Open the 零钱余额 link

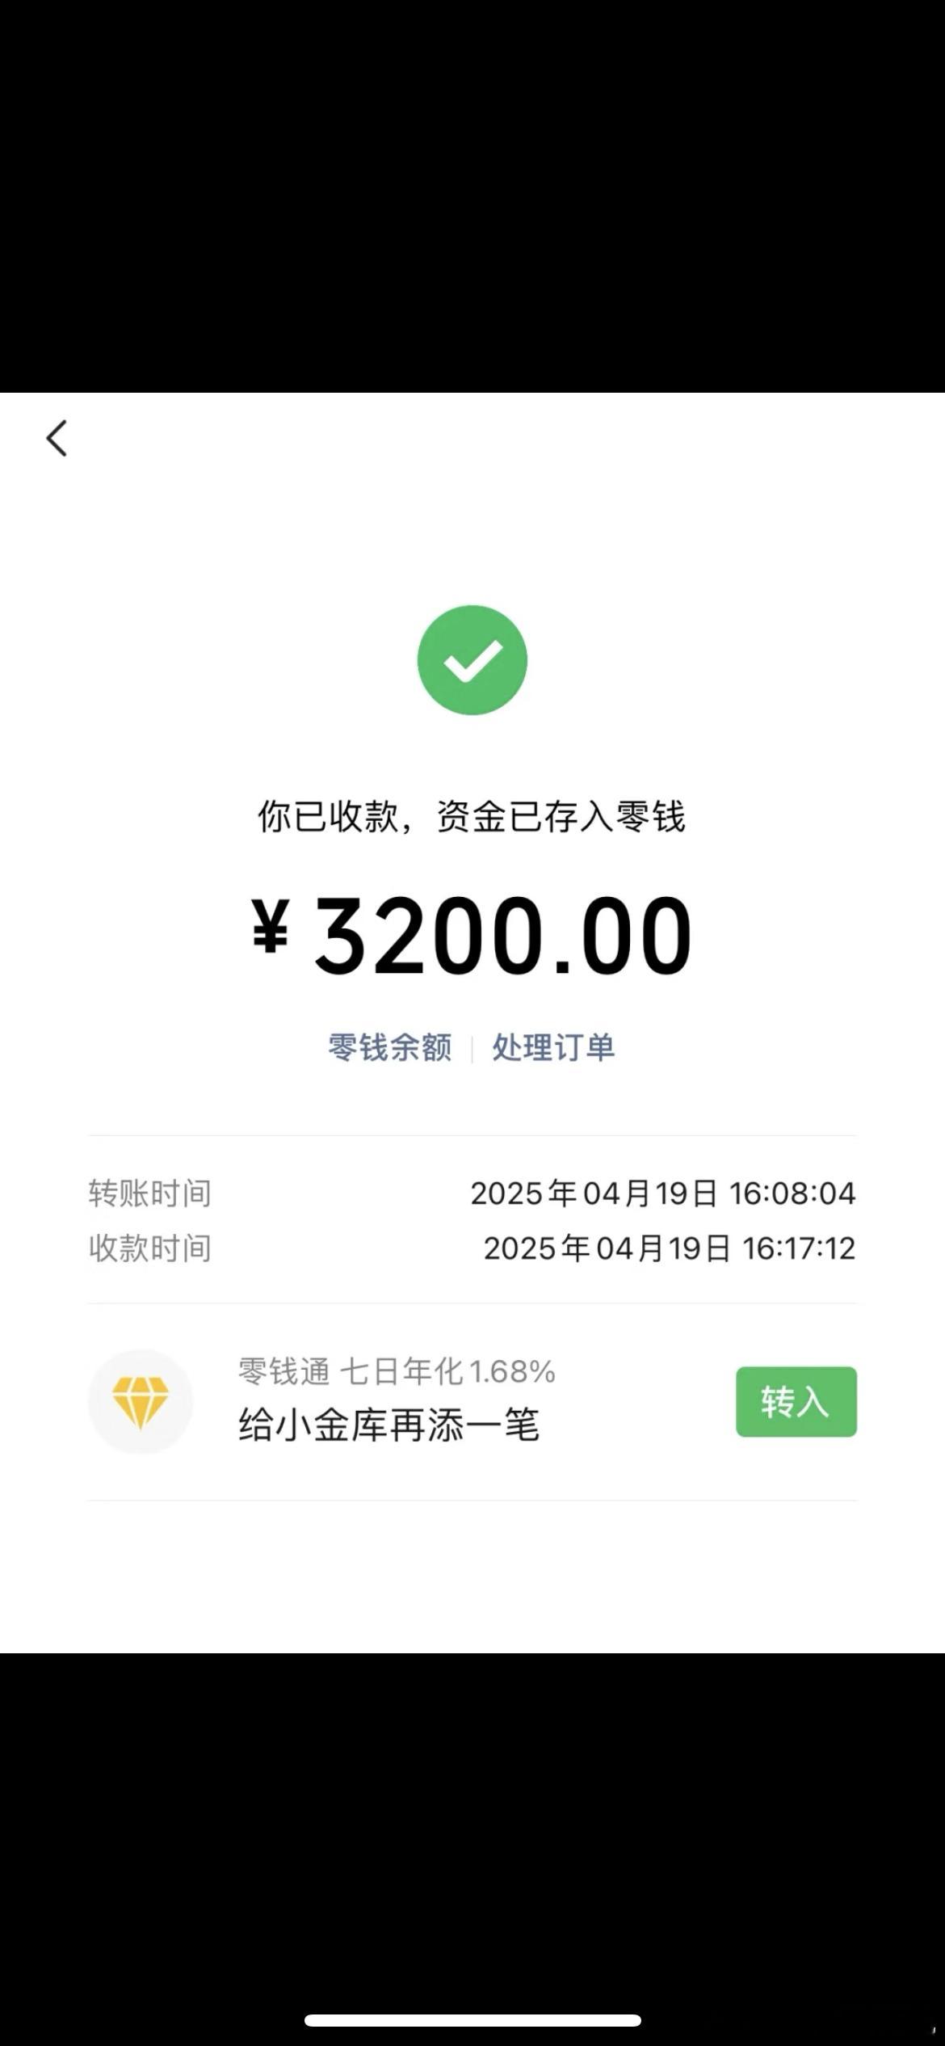389,1047
